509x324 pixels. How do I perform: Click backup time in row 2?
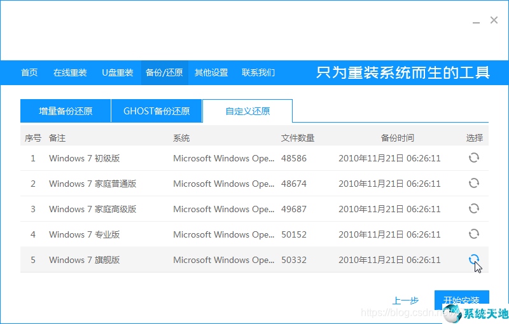coord(389,184)
